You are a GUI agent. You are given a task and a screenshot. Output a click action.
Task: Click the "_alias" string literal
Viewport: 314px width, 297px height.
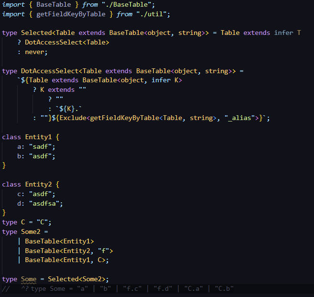(x=239, y=118)
